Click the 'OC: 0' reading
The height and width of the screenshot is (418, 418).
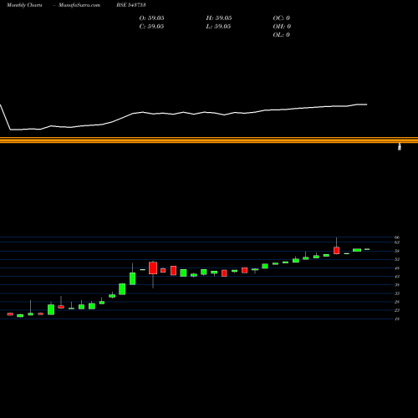point(282,18)
